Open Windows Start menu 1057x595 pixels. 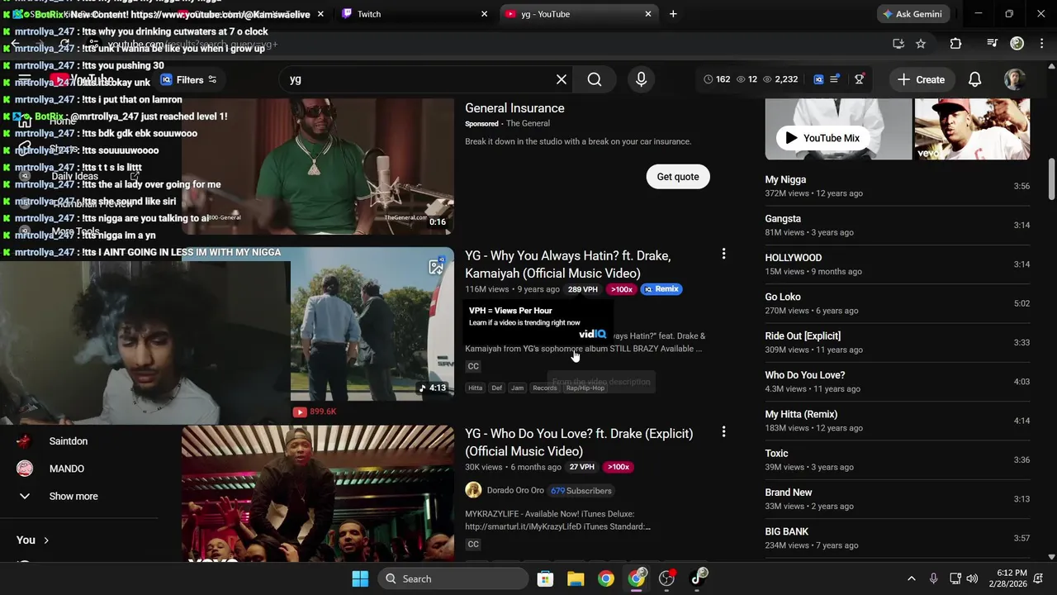click(360, 578)
